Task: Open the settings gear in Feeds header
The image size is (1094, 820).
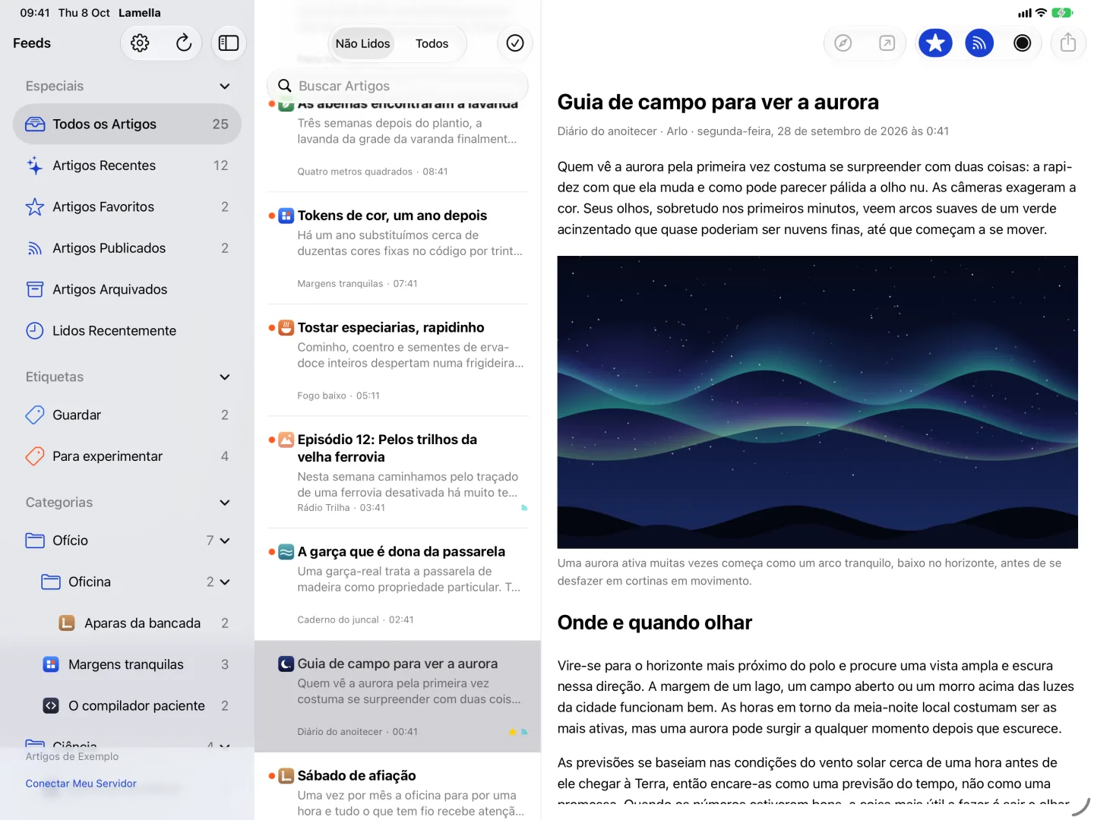Action: (140, 43)
